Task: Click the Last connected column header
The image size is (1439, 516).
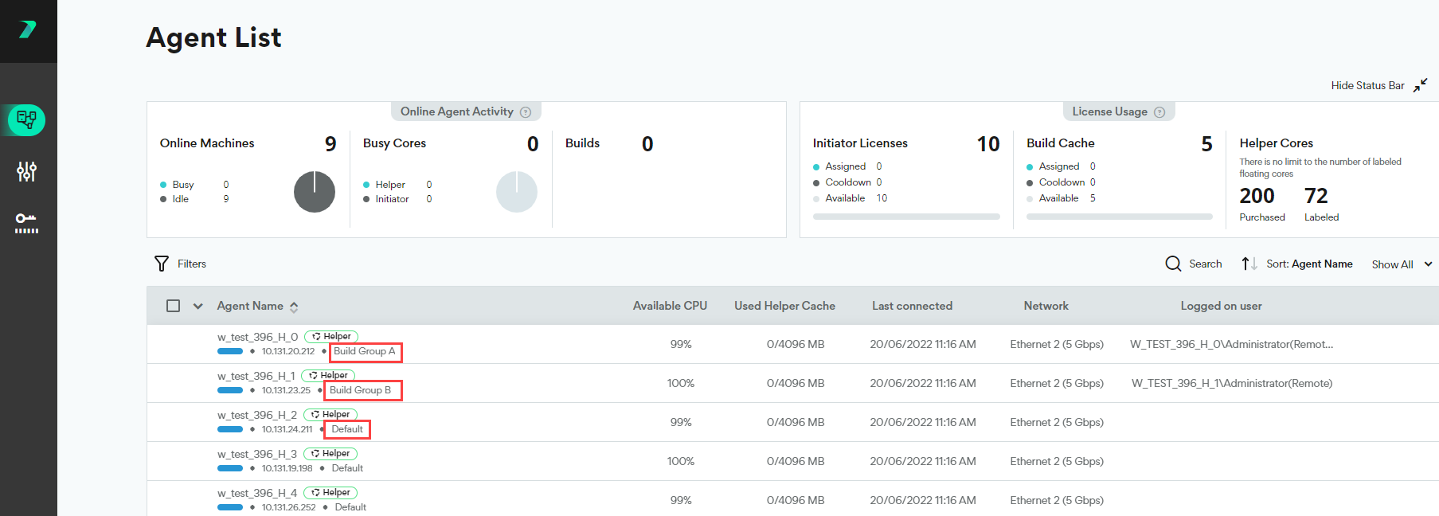Action: click(x=912, y=306)
